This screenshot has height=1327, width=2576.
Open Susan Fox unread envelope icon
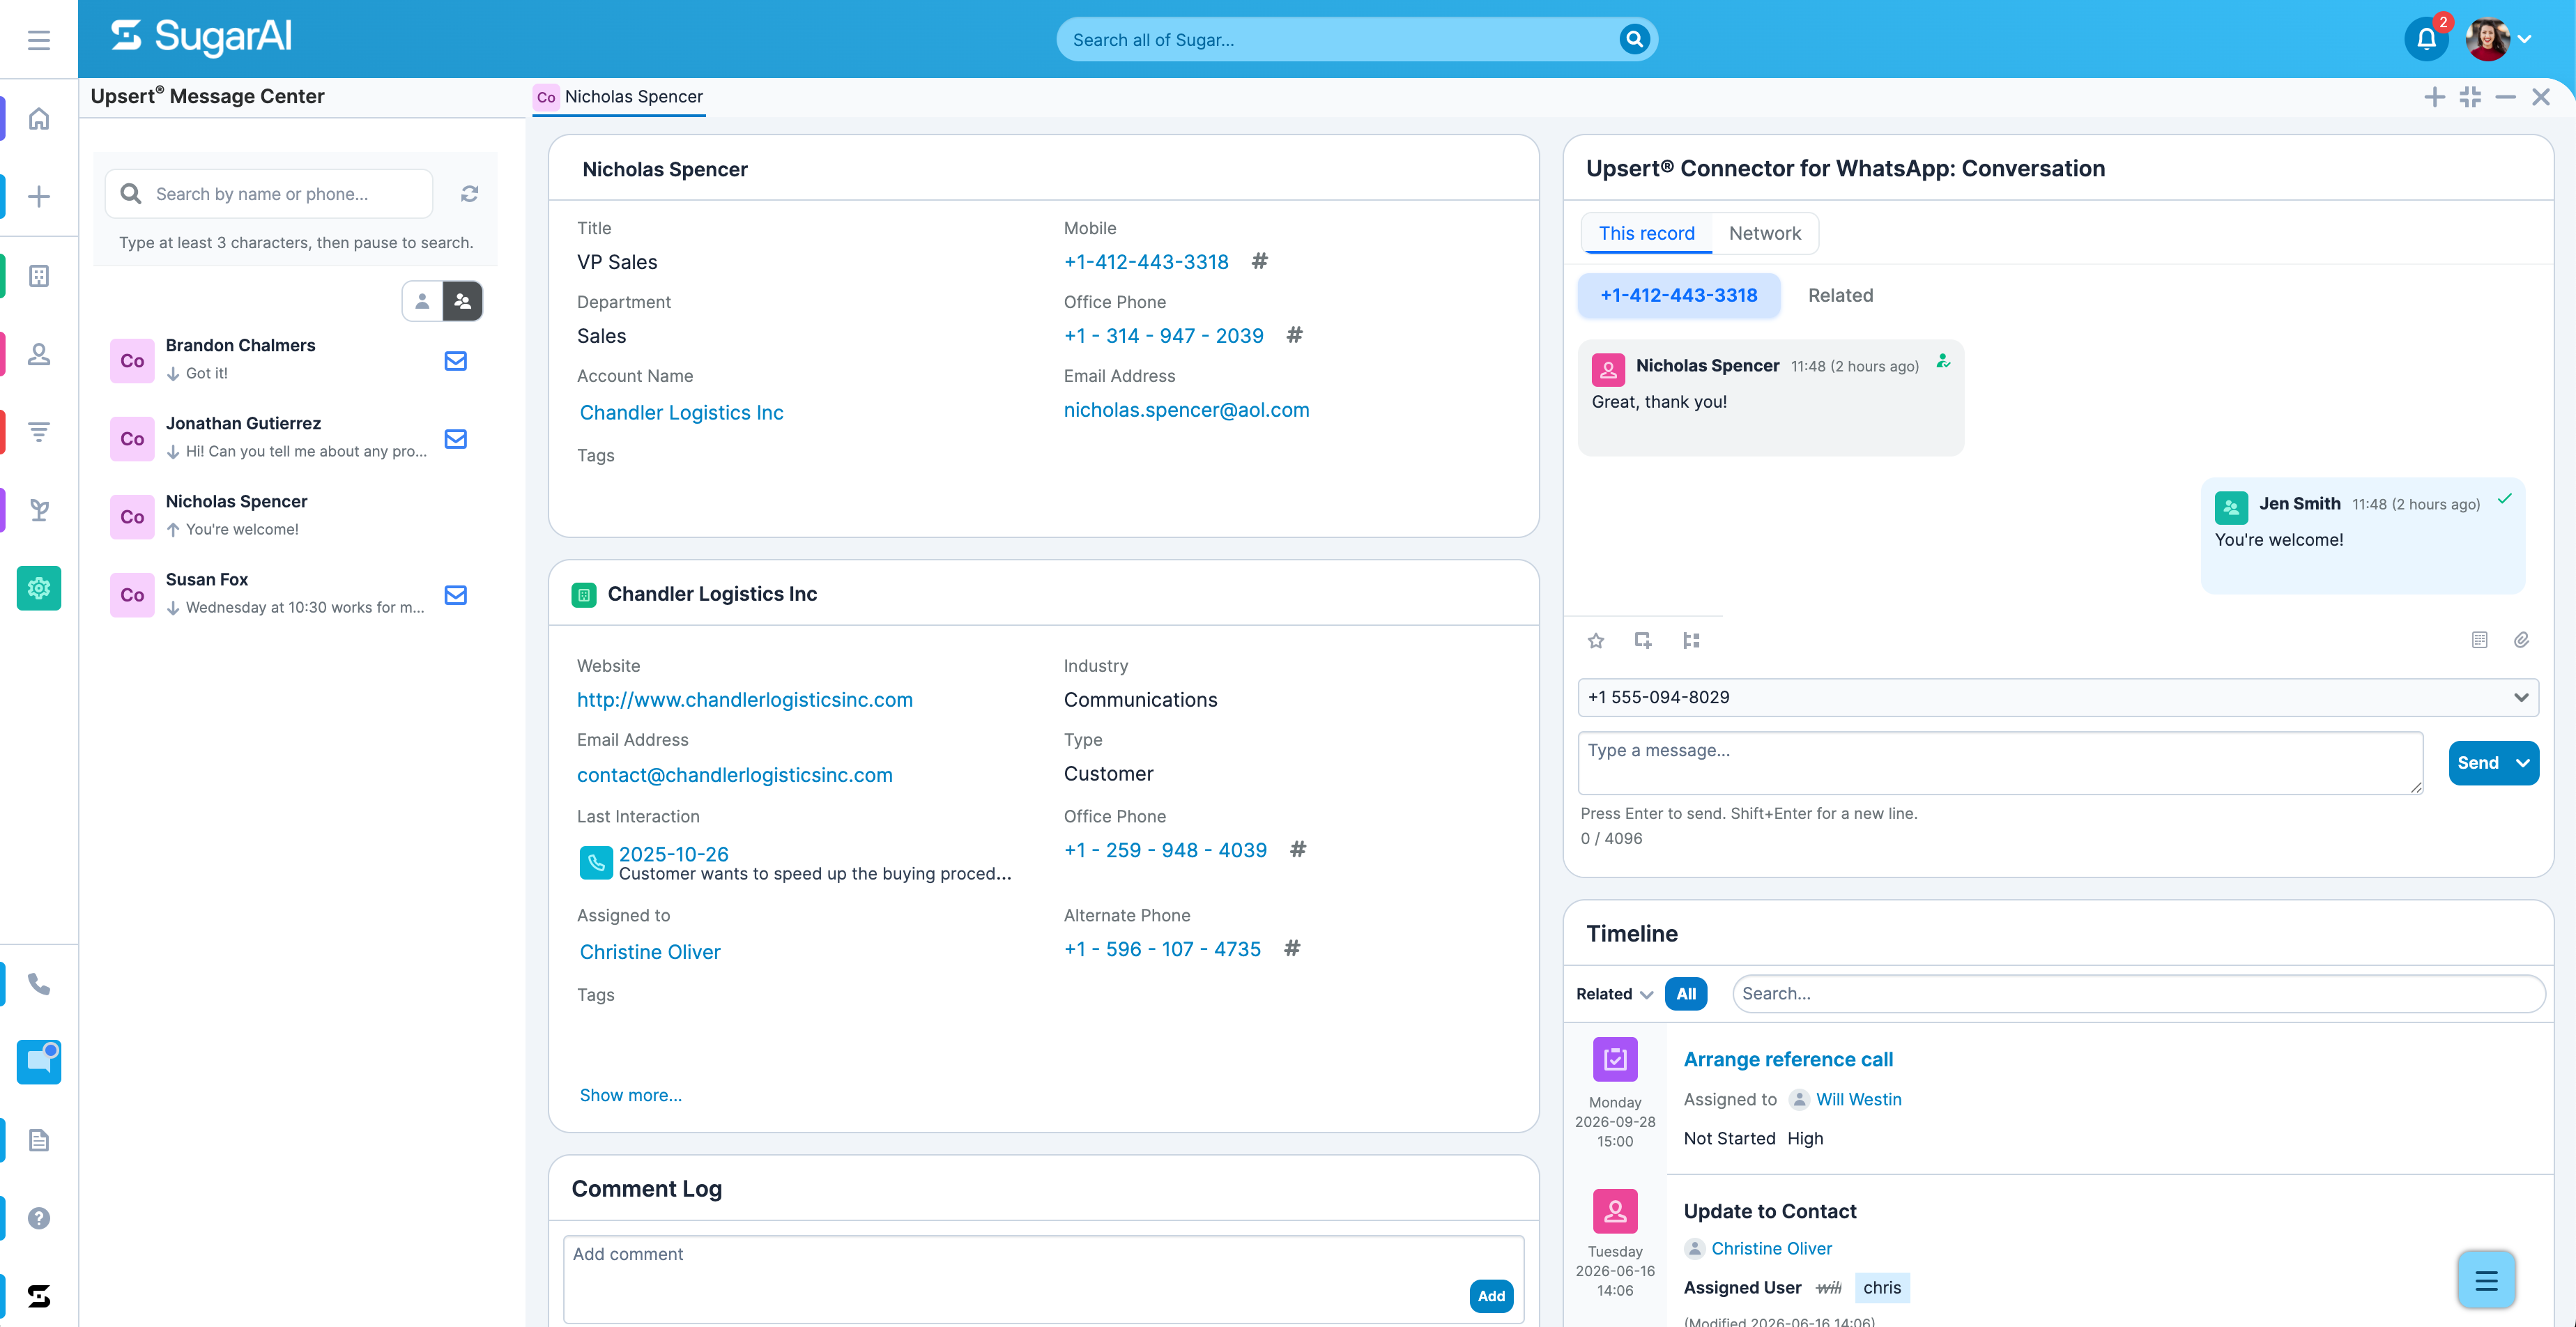(x=455, y=595)
